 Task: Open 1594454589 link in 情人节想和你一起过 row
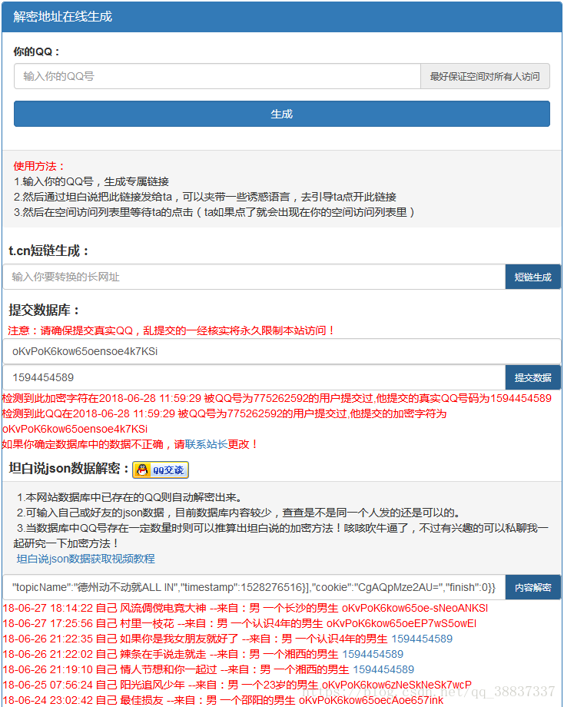click(x=383, y=669)
